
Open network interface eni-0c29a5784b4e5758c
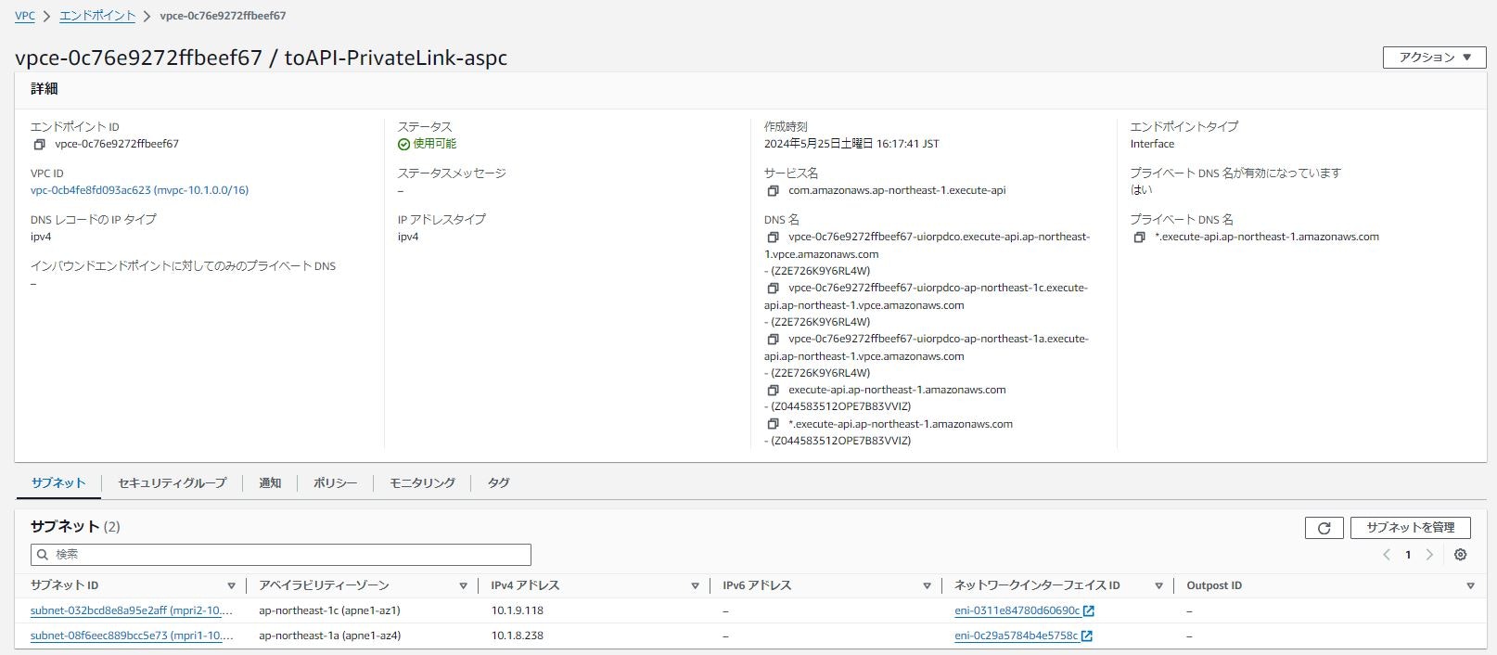click(1016, 636)
